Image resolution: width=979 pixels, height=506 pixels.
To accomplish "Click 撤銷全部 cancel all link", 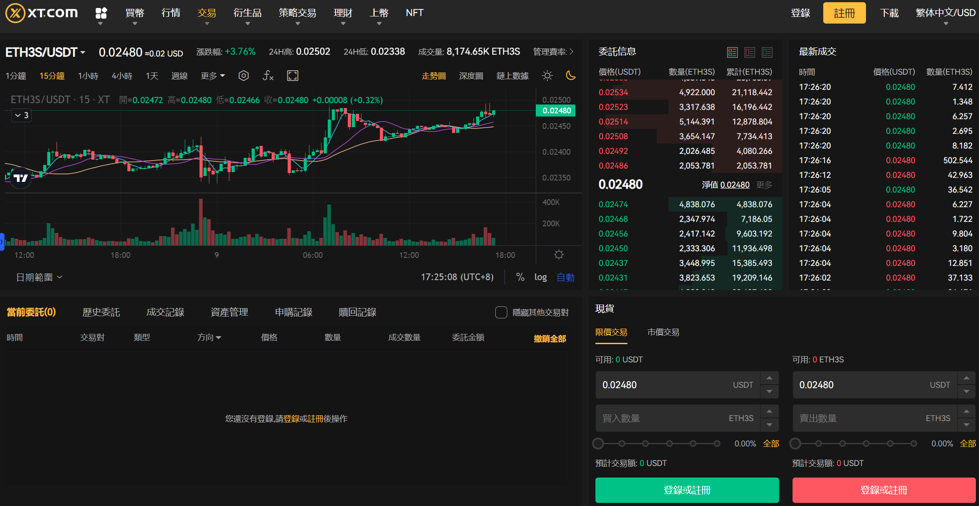I will pyautogui.click(x=550, y=338).
